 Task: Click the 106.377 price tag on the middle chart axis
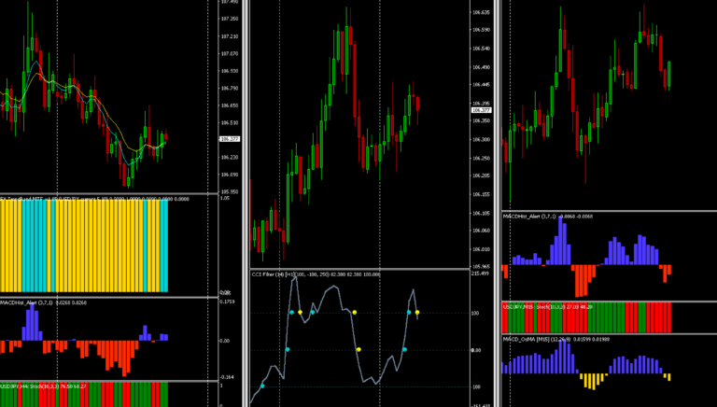click(x=481, y=110)
